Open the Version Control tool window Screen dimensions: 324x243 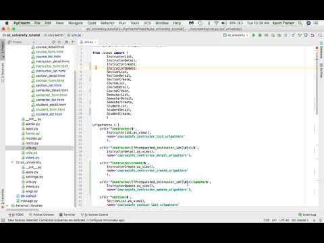pos(94,215)
